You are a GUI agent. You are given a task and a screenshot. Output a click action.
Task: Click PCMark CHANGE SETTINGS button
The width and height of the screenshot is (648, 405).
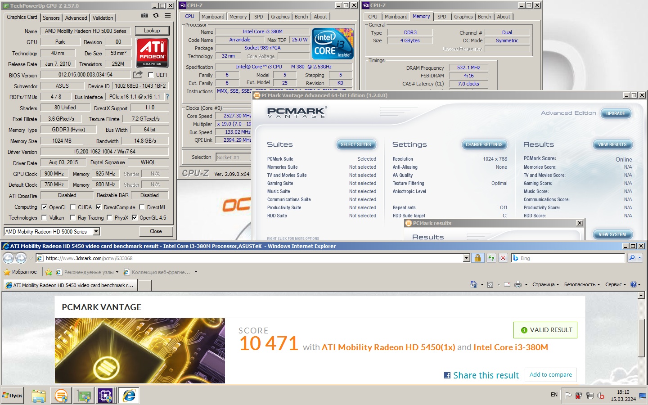484,144
